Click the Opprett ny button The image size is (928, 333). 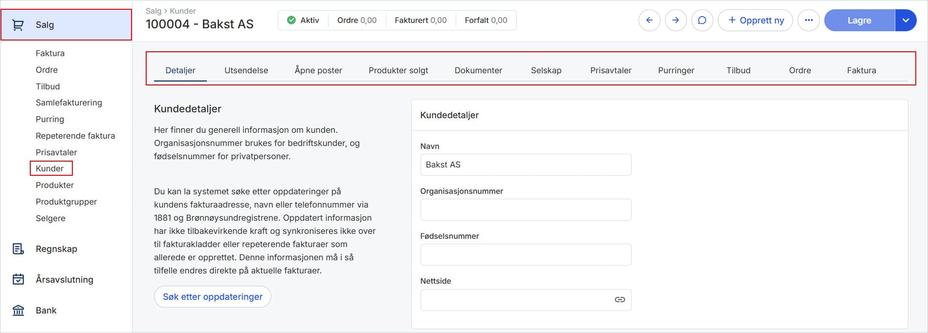coord(755,21)
